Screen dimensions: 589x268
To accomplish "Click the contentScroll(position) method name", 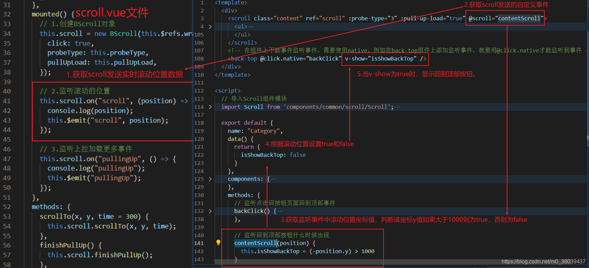I will point(255,243).
